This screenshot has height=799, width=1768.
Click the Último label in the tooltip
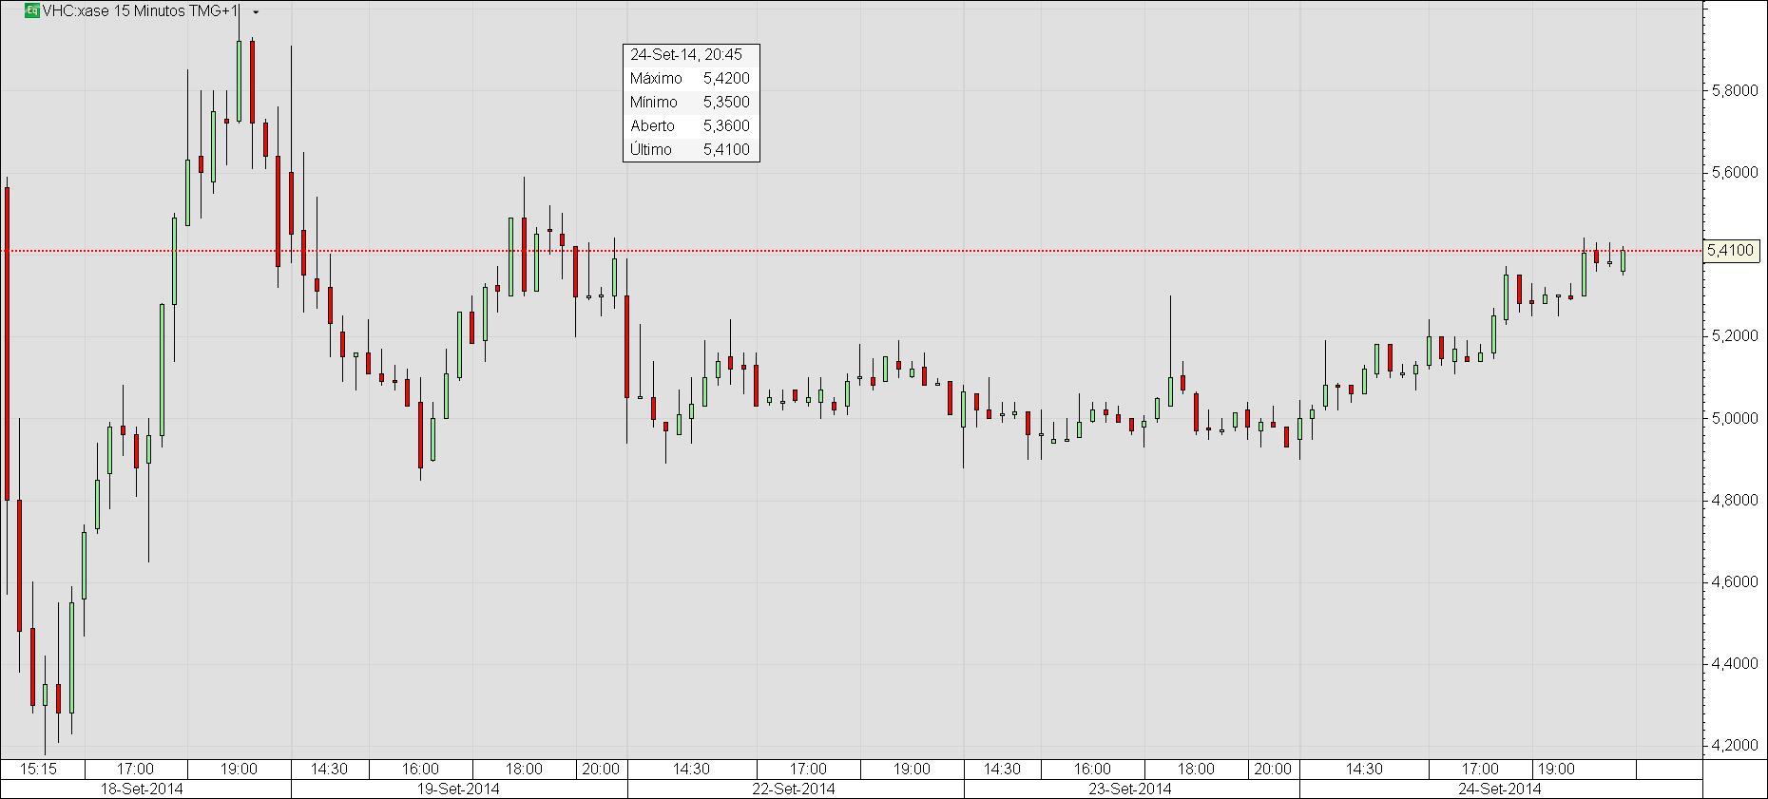click(650, 149)
